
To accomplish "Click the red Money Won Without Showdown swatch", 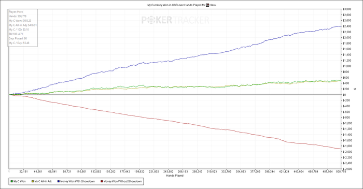I will [102, 182].
